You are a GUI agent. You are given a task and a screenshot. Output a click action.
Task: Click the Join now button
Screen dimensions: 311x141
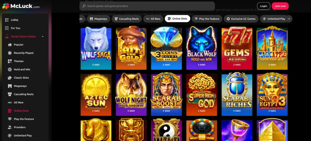tap(280, 6)
